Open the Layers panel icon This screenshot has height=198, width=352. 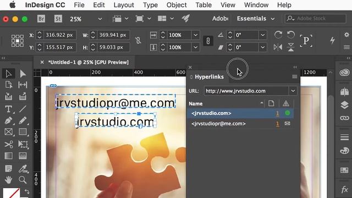tap(344, 105)
